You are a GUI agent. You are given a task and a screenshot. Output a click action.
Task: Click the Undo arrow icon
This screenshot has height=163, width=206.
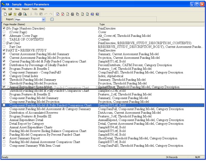46,14
